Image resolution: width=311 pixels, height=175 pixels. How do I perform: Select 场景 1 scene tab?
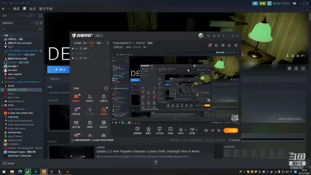pyautogui.click(x=99, y=43)
